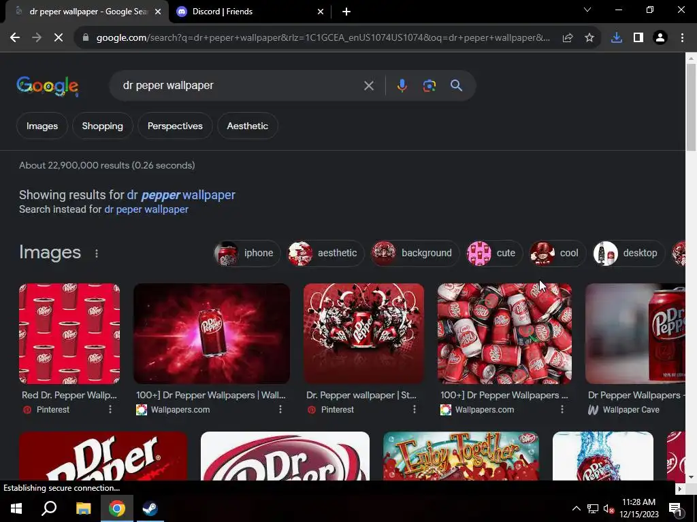
Task: Expand the tab search dropdown
Action: pos(587,10)
